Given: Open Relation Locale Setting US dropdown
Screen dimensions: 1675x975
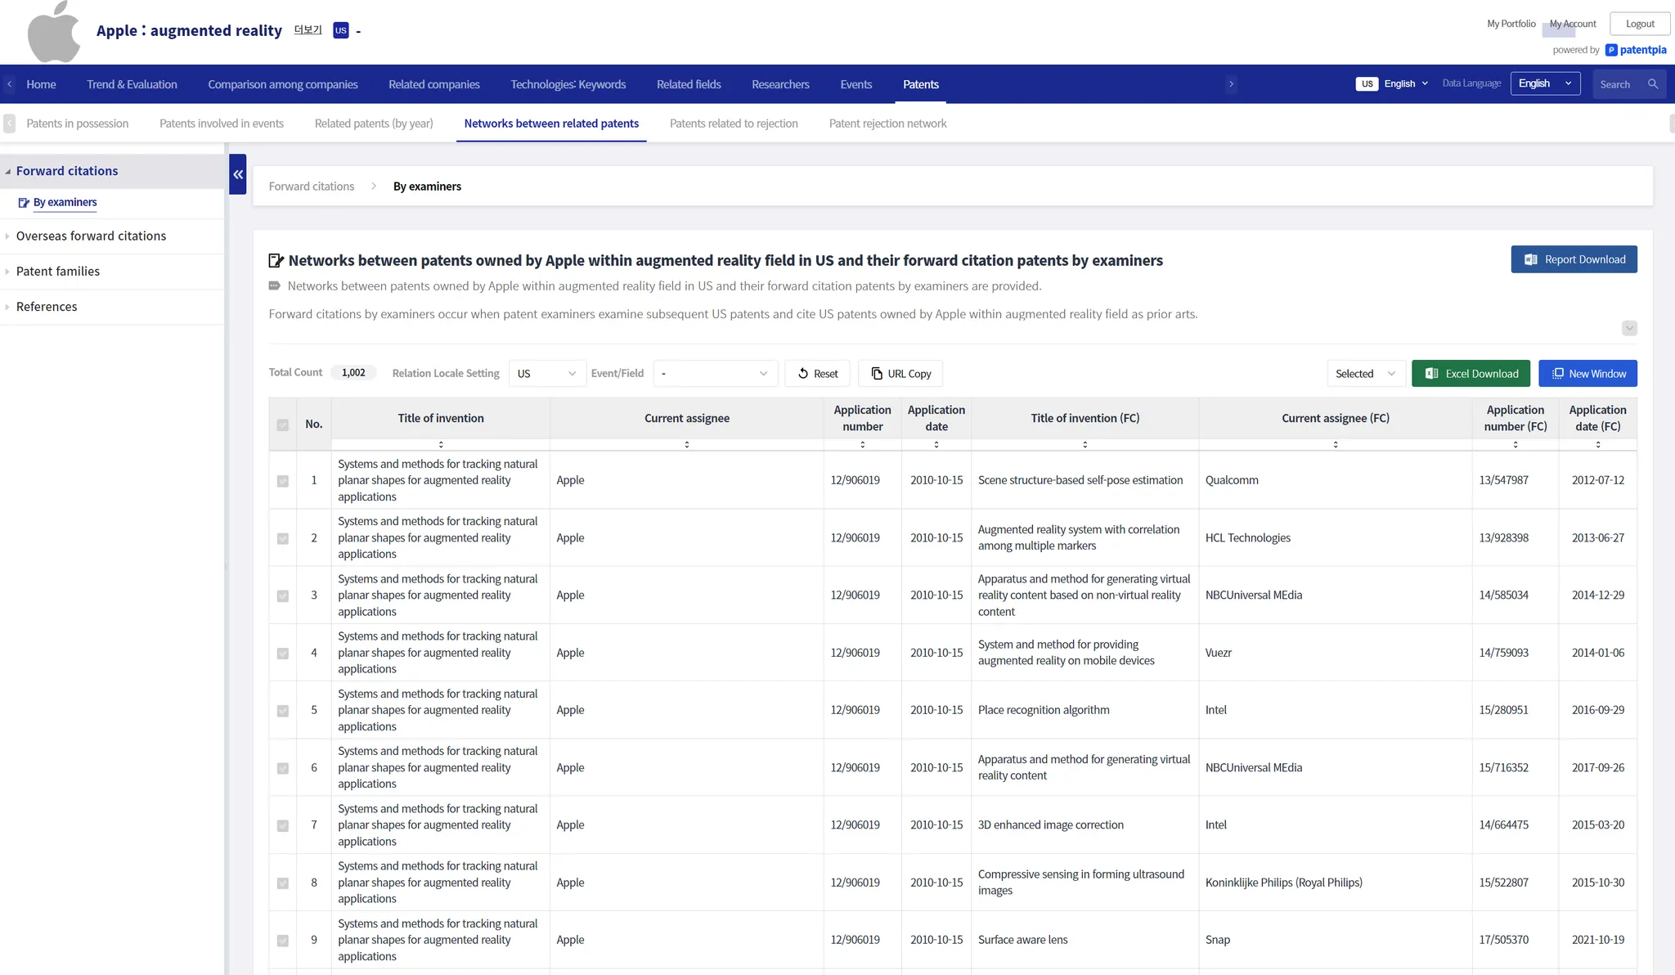Looking at the screenshot, I should tap(546, 374).
